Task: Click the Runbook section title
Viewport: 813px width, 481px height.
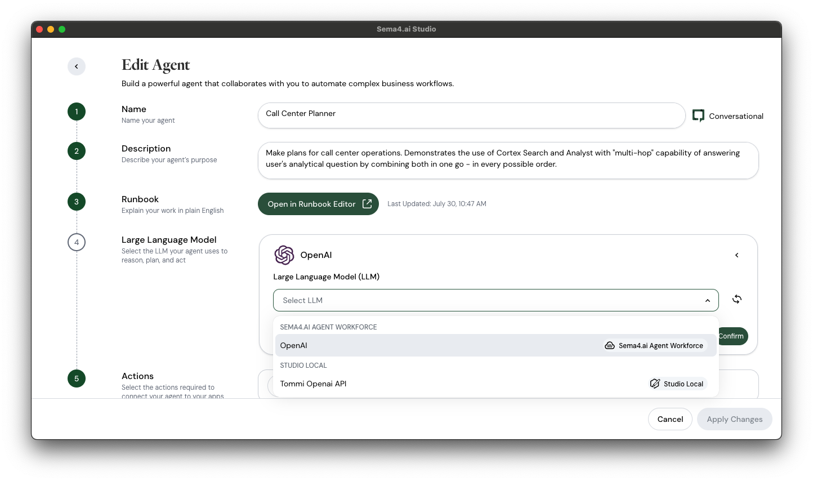Action: click(x=140, y=199)
